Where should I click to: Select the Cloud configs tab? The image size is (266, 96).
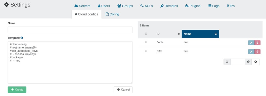click(87, 14)
